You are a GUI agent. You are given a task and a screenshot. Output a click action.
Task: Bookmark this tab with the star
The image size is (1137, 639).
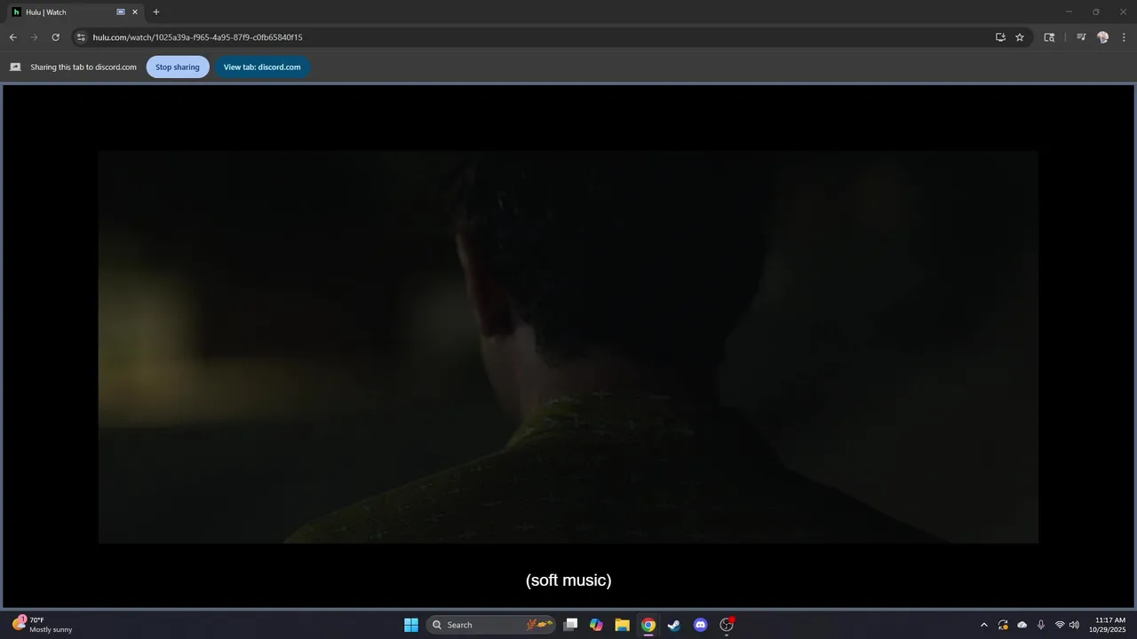(1020, 37)
